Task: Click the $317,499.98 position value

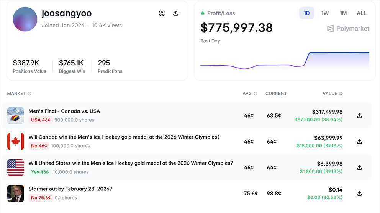Action: 327,112
